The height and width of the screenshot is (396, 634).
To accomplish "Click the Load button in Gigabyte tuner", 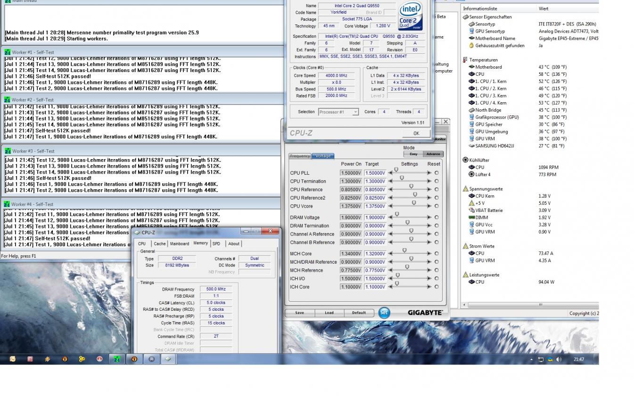I will click(x=329, y=313).
